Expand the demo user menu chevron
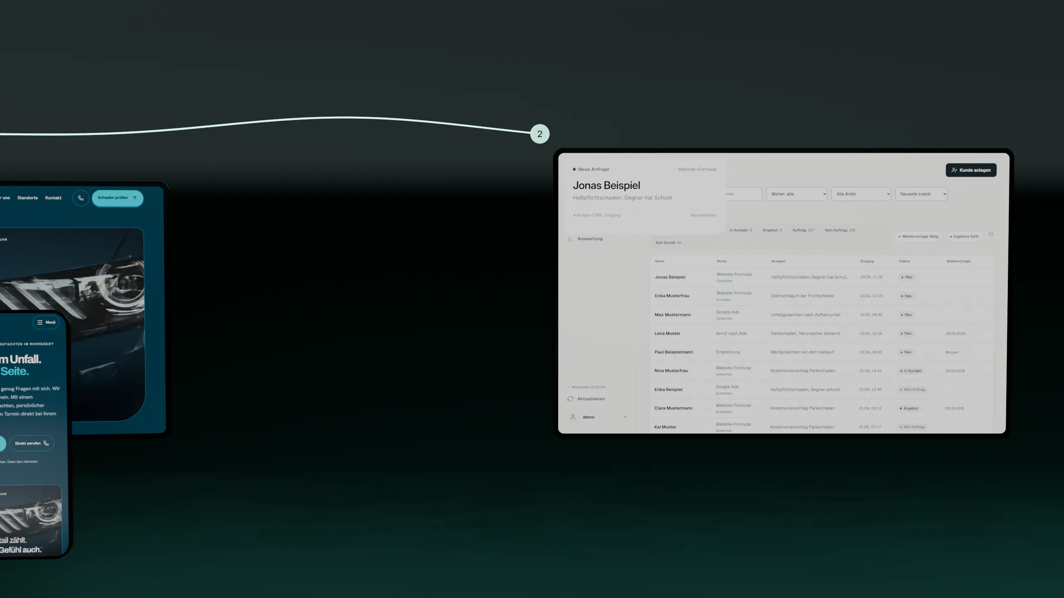 pos(625,417)
